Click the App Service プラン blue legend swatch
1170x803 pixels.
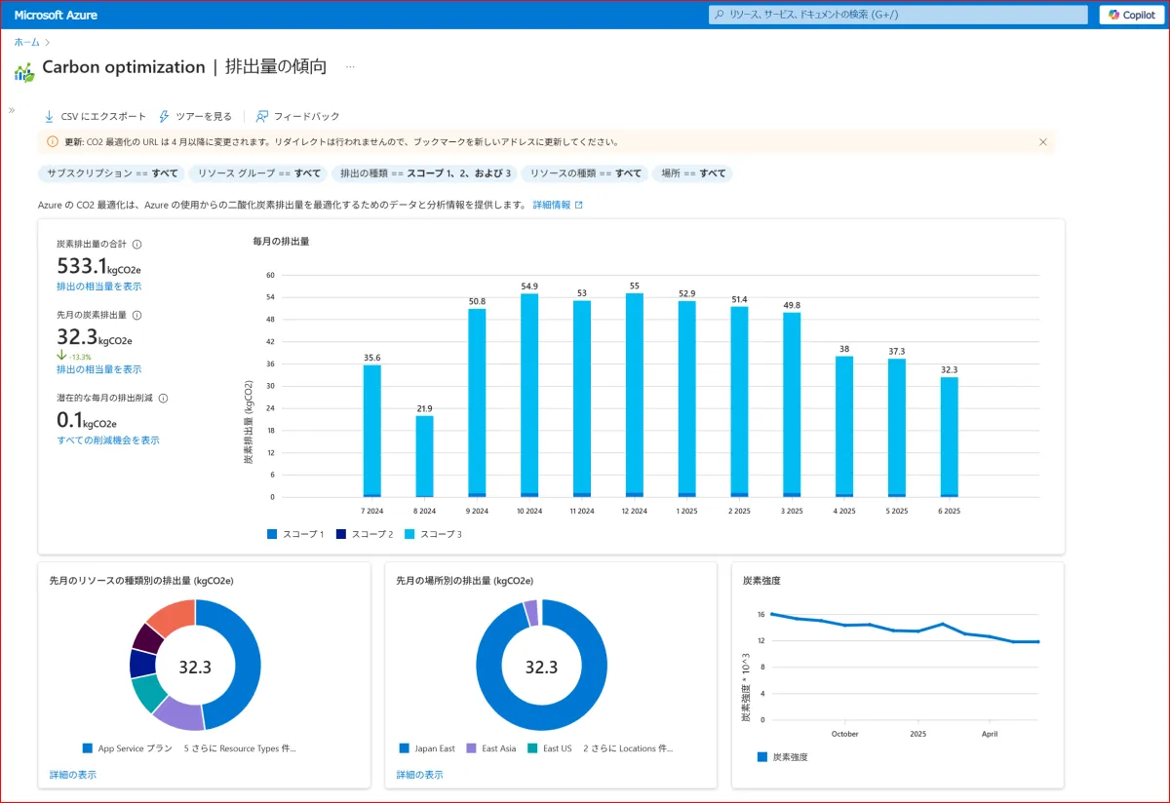[88, 748]
